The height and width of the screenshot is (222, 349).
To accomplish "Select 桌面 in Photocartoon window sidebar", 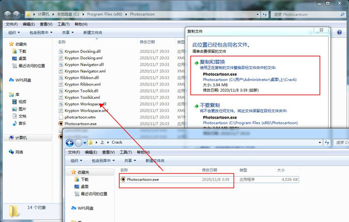I will point(19,59).
